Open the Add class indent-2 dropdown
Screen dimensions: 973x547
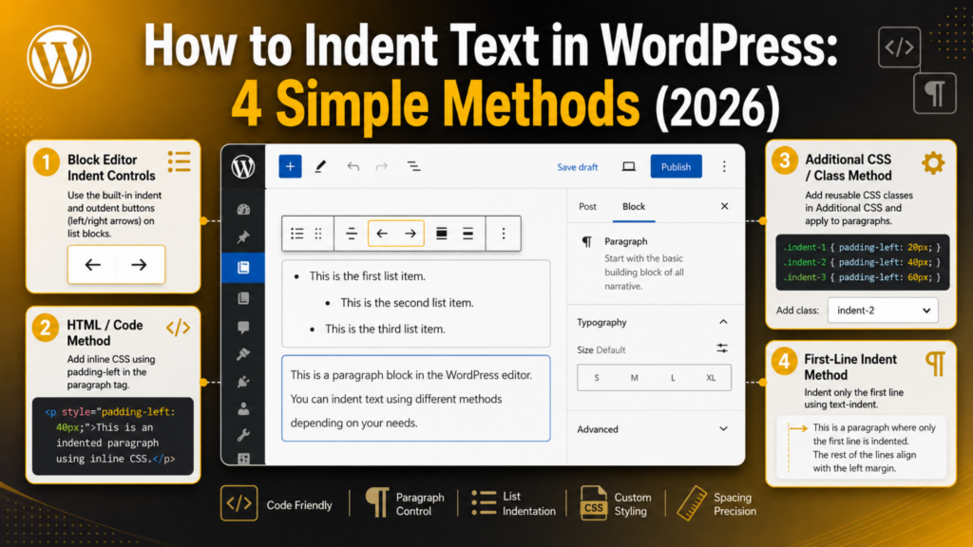click(x=883, y=311)
